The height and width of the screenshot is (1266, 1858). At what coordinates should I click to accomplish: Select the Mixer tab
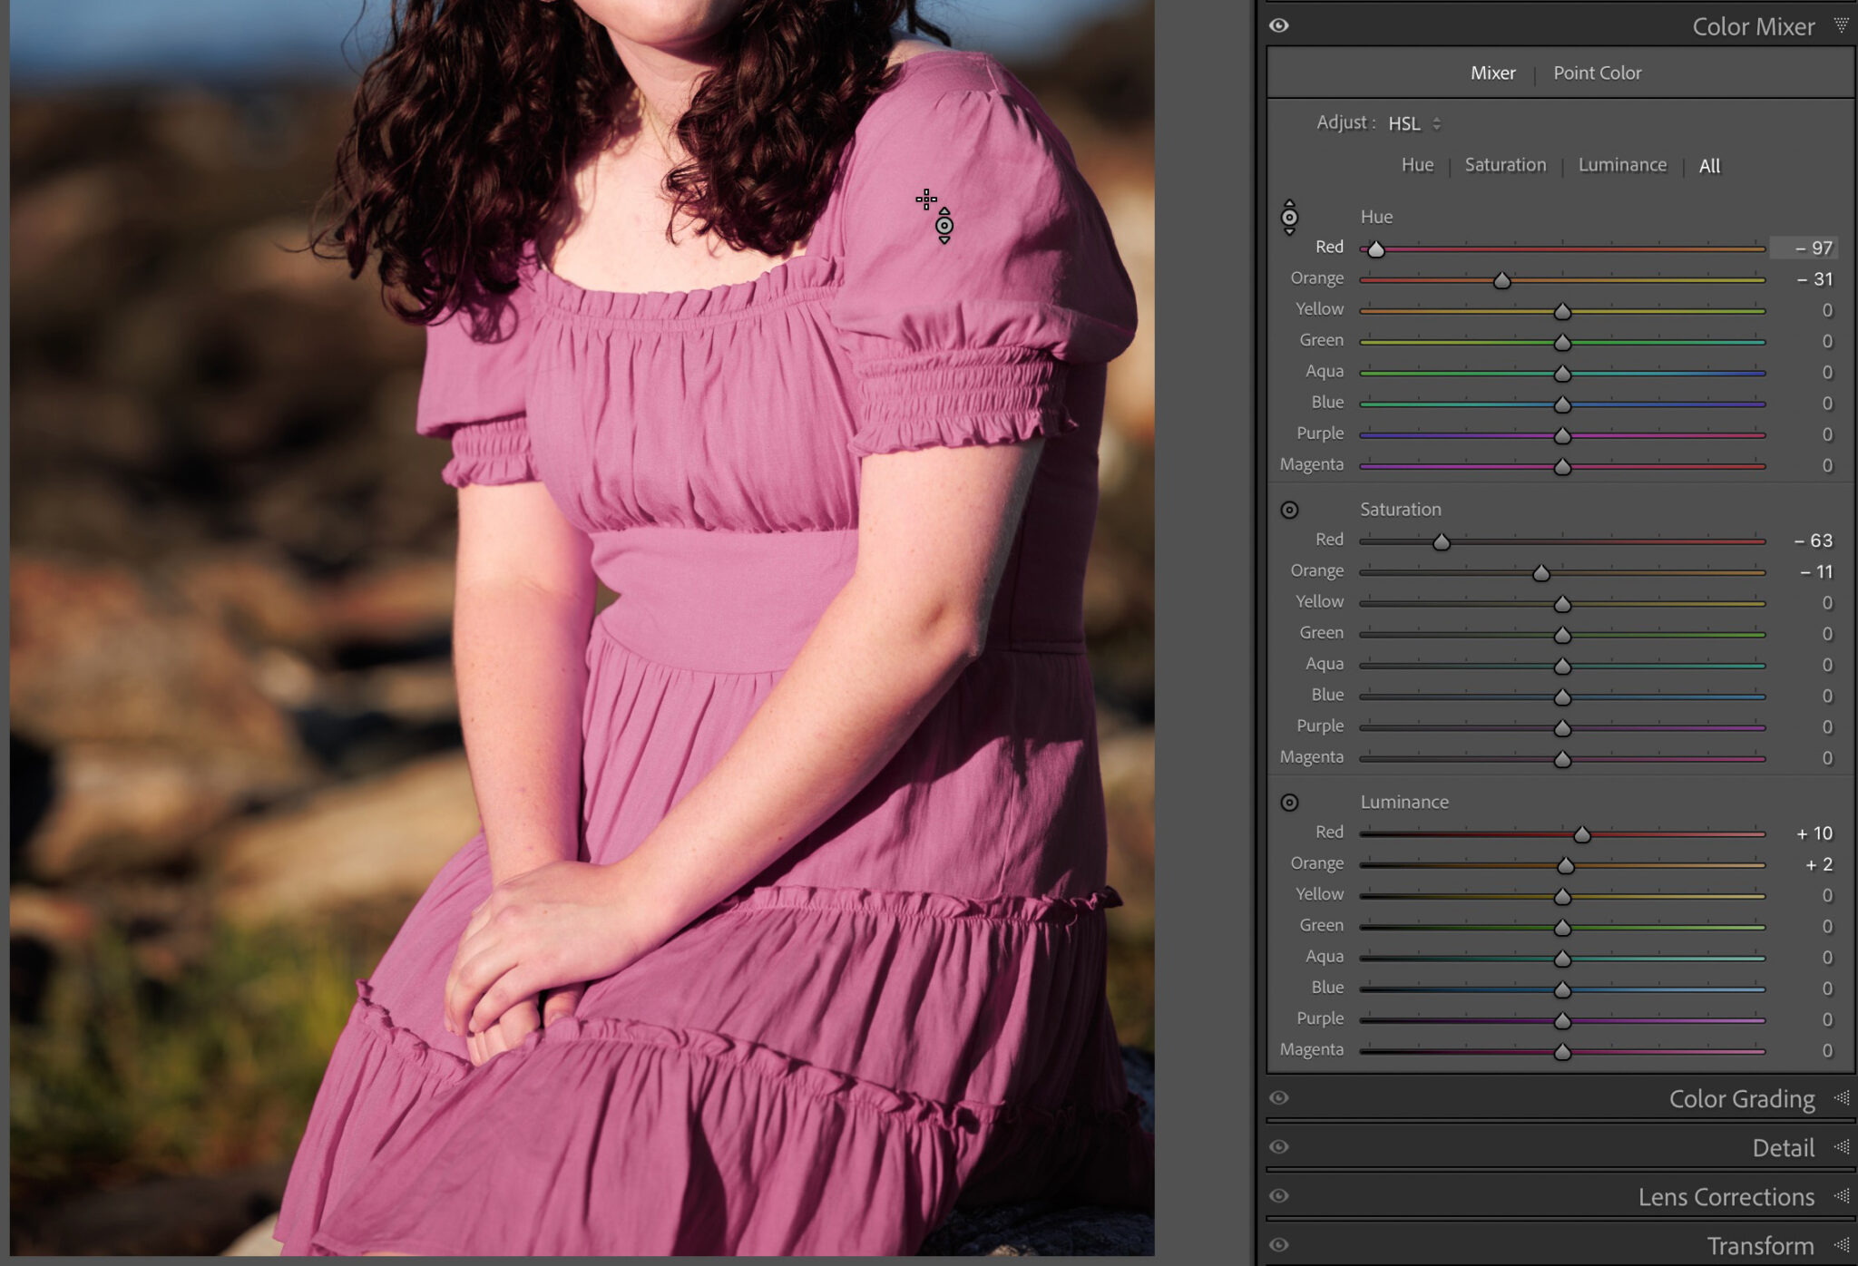1492,73
